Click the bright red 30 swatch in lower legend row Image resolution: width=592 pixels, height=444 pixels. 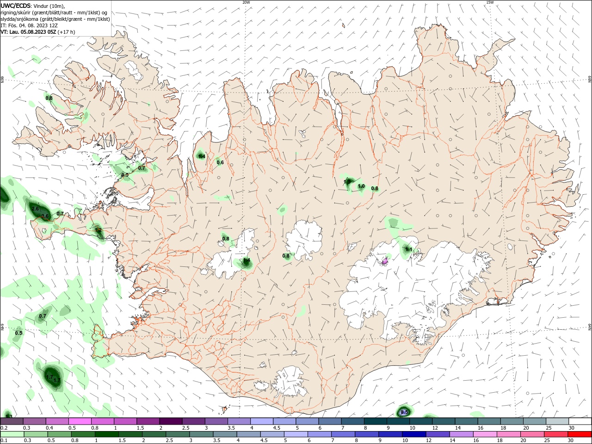pyautogui.click(x=580, y=434)
